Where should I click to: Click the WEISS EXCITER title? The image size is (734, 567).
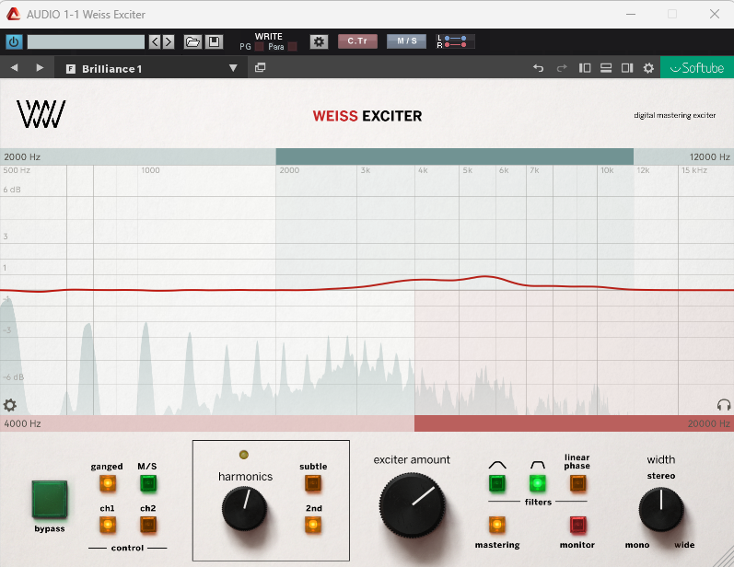367,116
